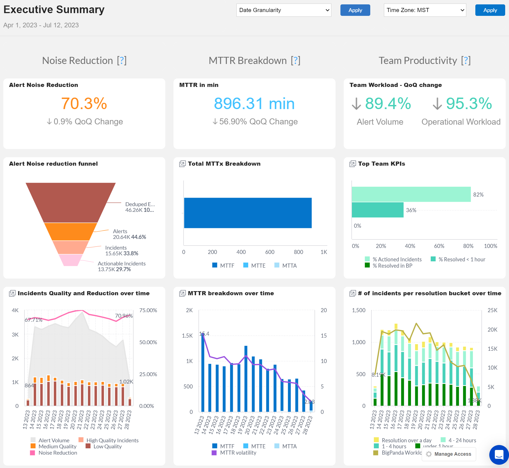The height and width of the screenshot is (468, 509).
Task: Click the Manage Access button
Action: [449, 454]
